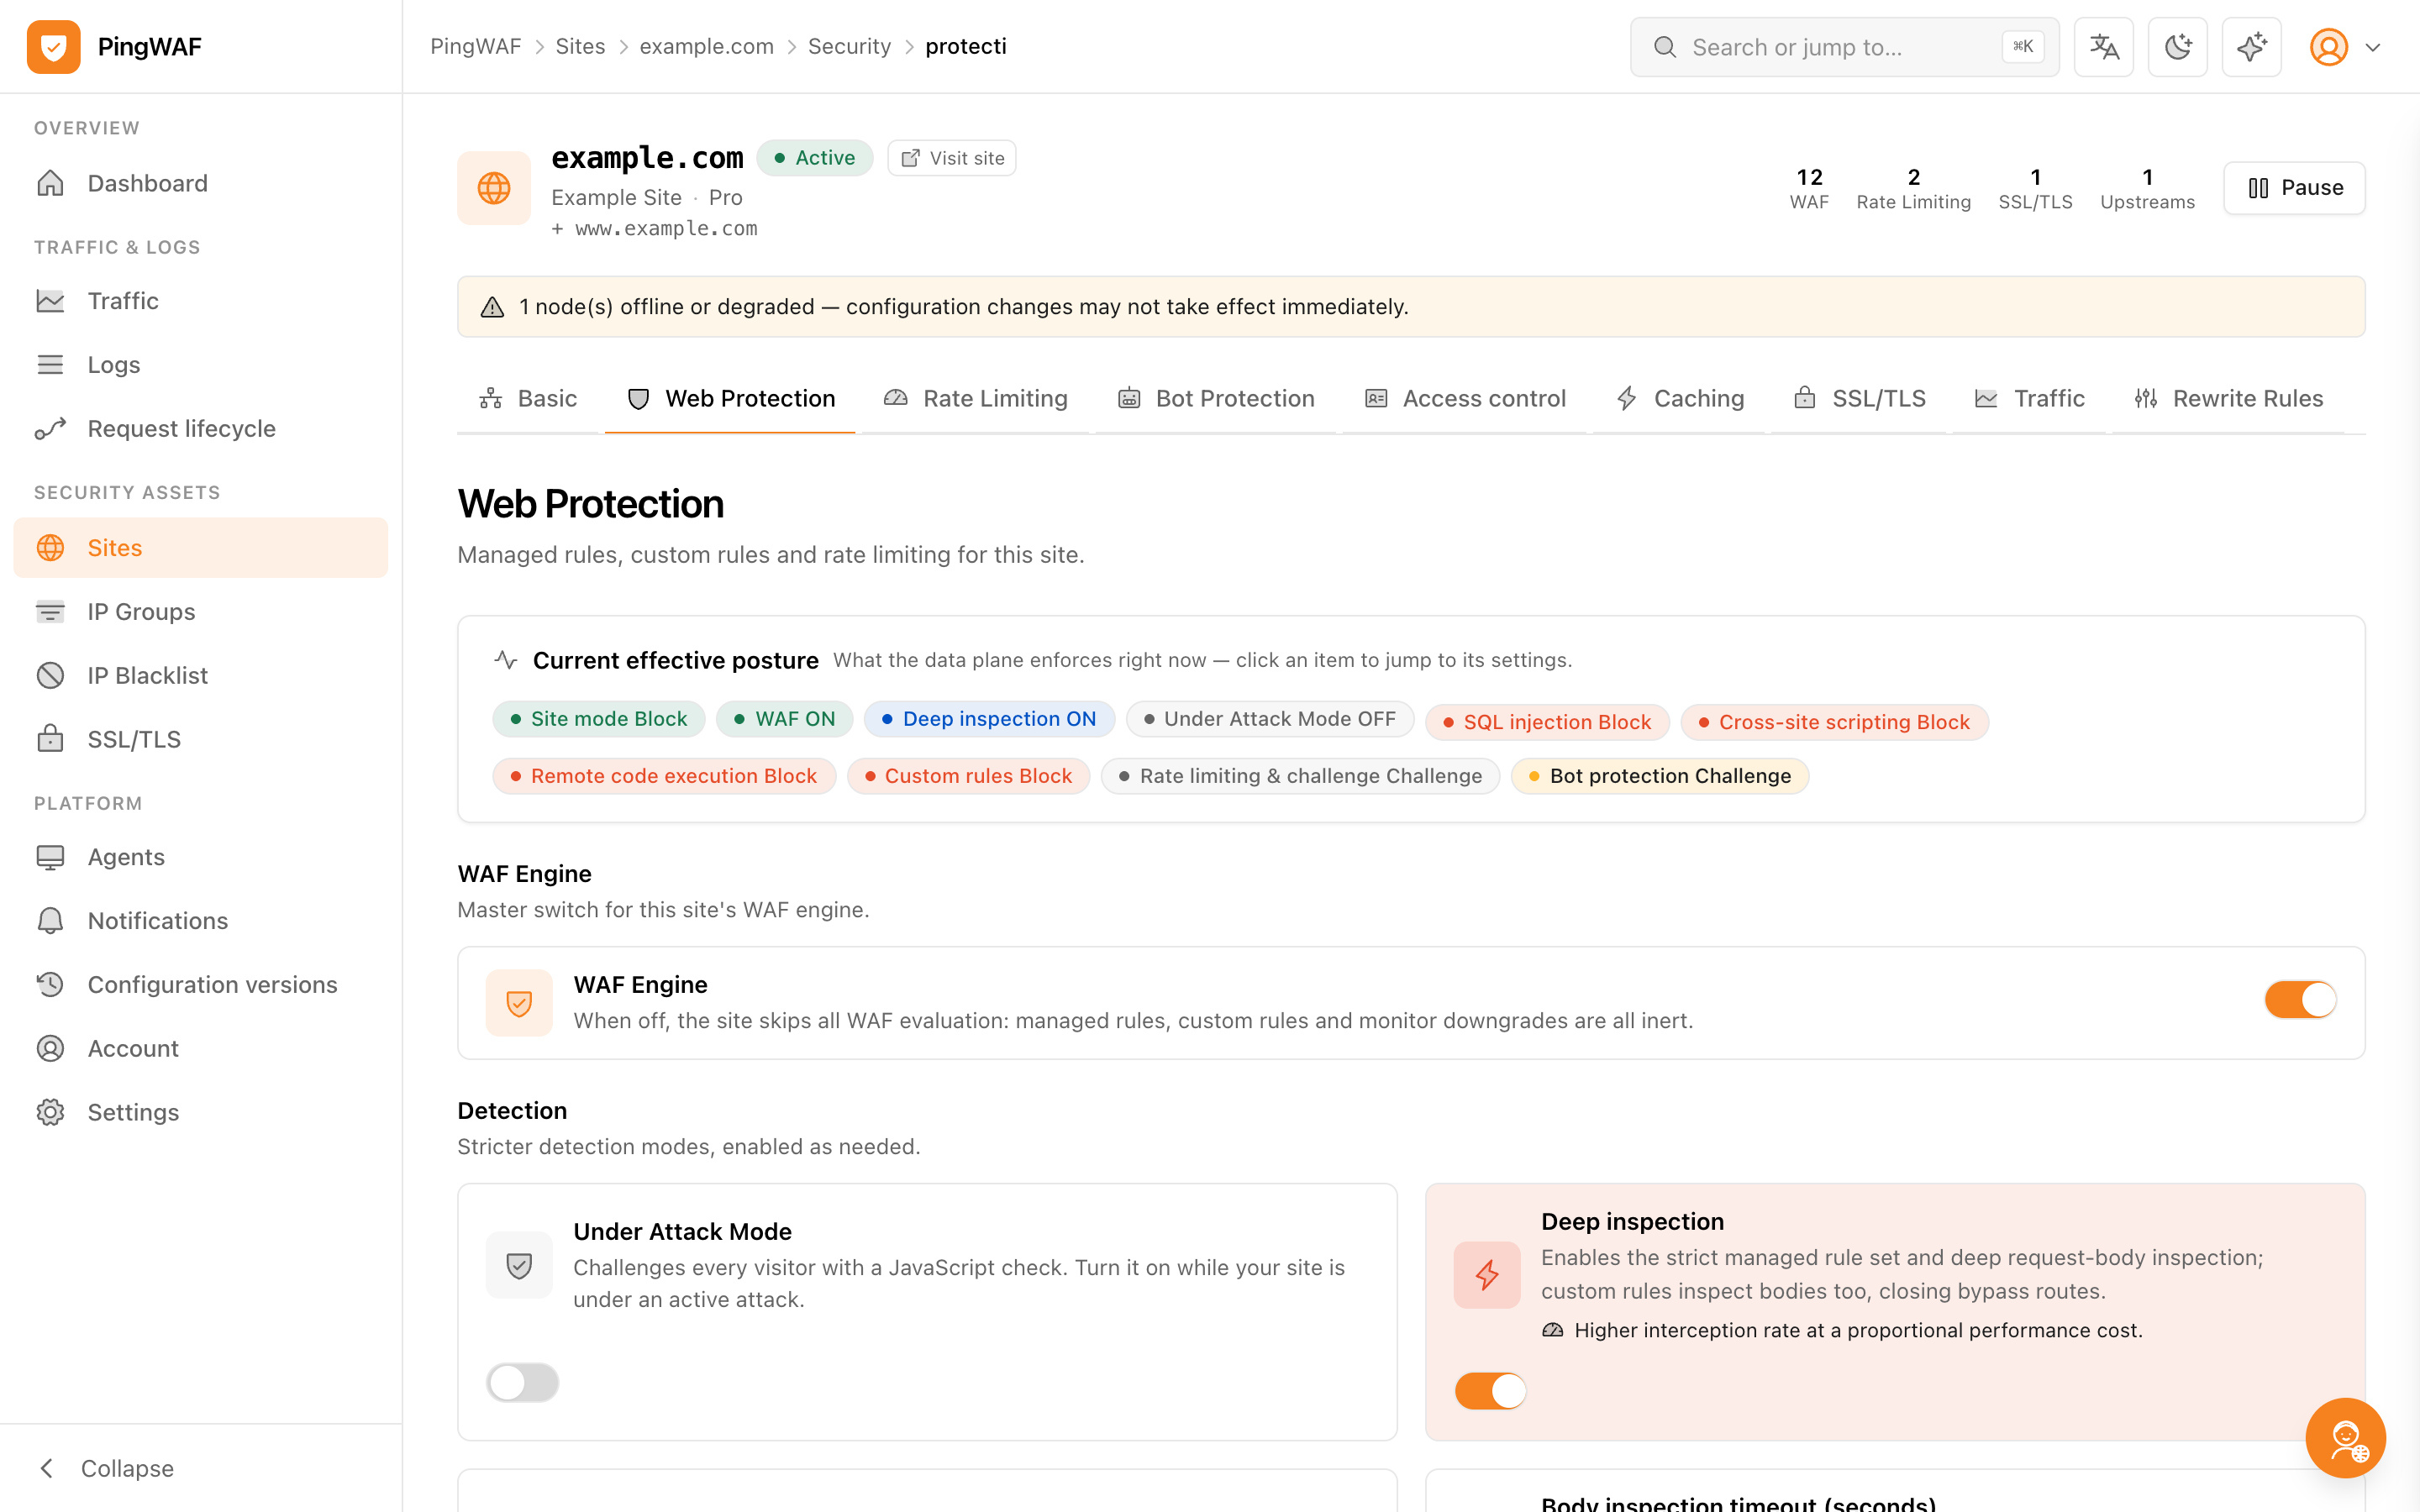
Task: Switch to dark mode with moon icon
Action: click(2178, 47)
